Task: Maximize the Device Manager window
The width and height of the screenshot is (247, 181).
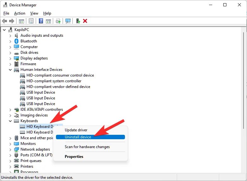Action: (225, 5)
